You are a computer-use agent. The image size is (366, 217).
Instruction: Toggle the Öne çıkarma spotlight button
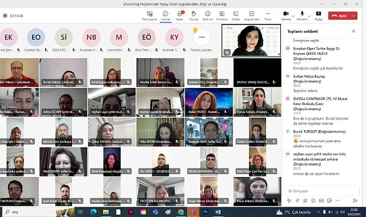click(x=150, y=15)
